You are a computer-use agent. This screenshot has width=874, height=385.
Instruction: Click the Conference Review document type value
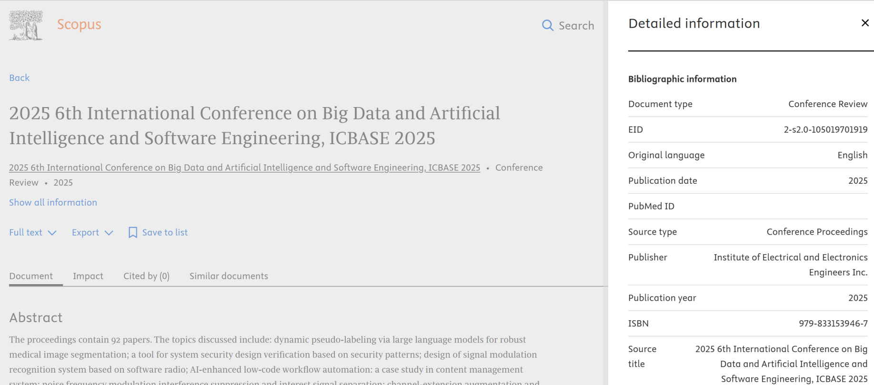828,104
